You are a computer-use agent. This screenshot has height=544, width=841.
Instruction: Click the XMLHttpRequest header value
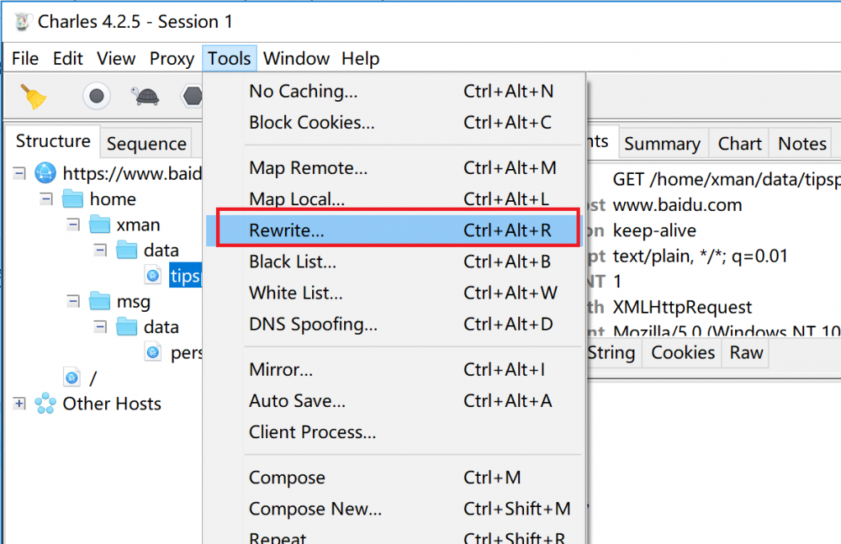(x=682, y=307)
